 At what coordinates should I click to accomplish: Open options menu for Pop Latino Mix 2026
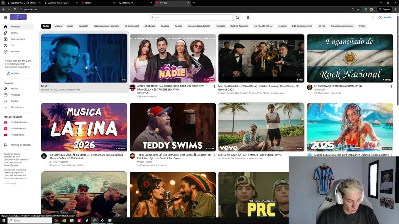[x=126, y=155]
